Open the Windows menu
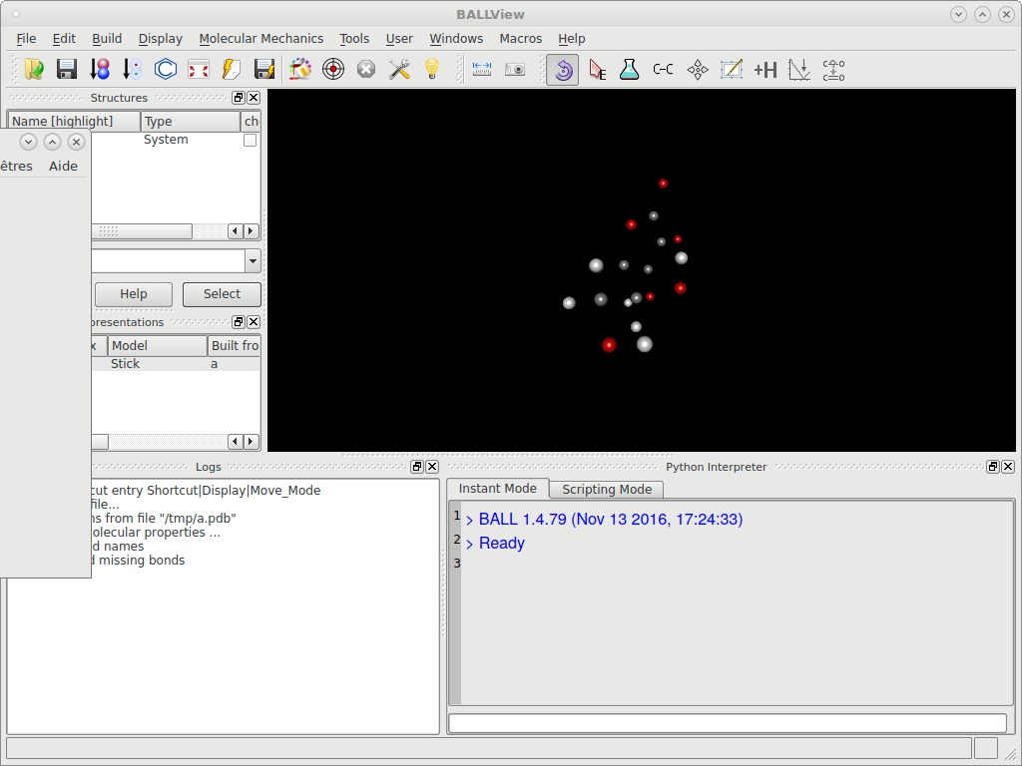Screen dimensions: 1022x766 (x=456, y=39)
